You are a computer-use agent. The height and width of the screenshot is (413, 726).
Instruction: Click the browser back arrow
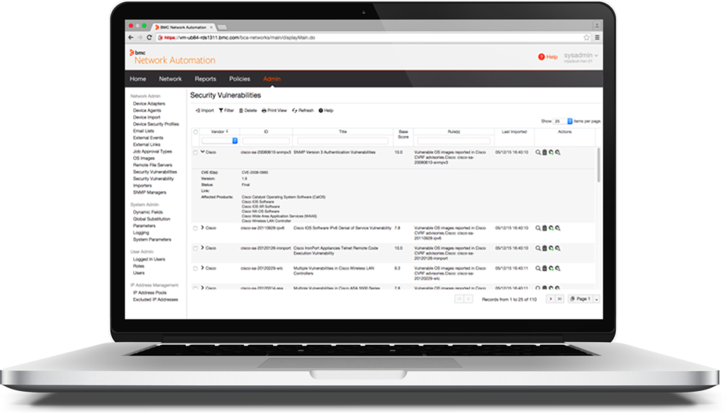pyautogui.click(x=130, y=38)
